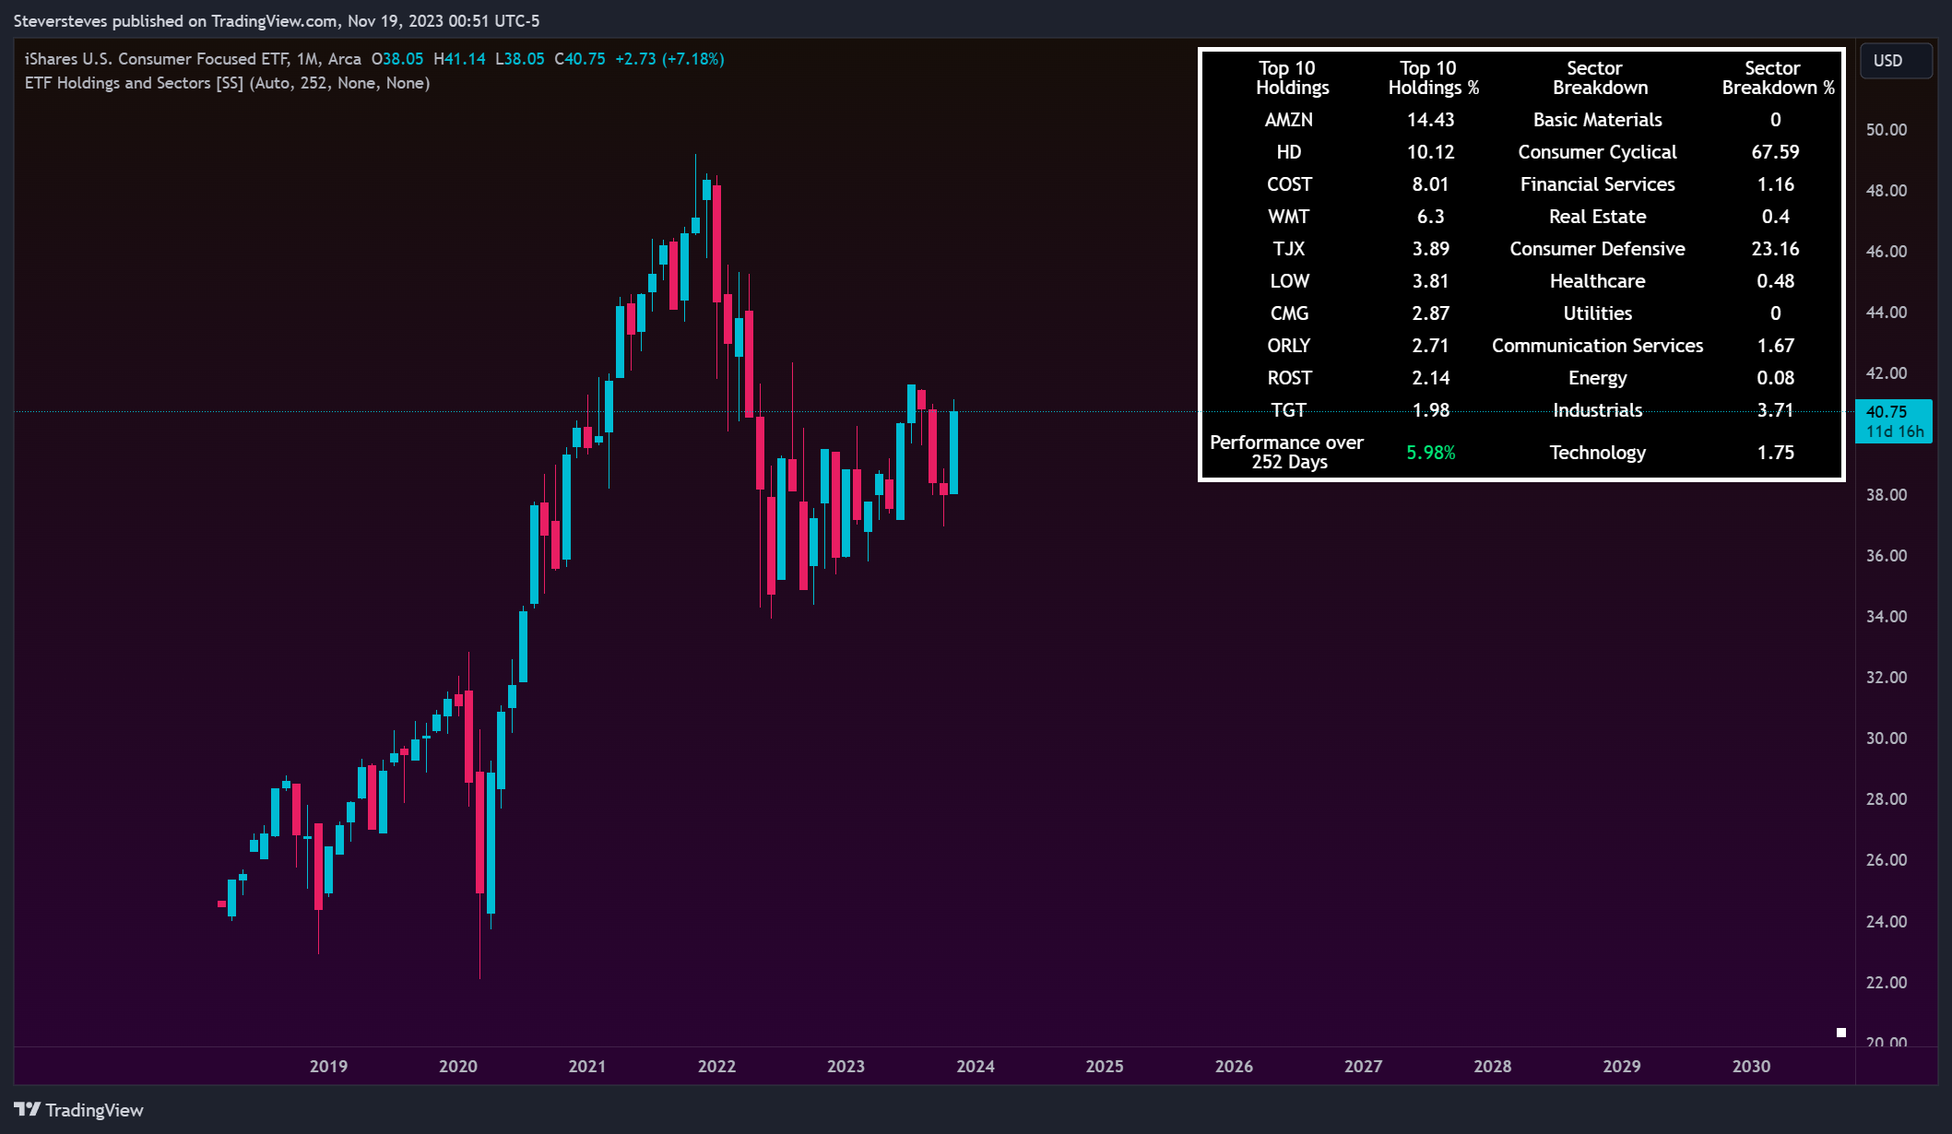Click the Healthcare sector label
Image resolution: width=1952 pixels, height=1134 pixels.
point(1597,281)
